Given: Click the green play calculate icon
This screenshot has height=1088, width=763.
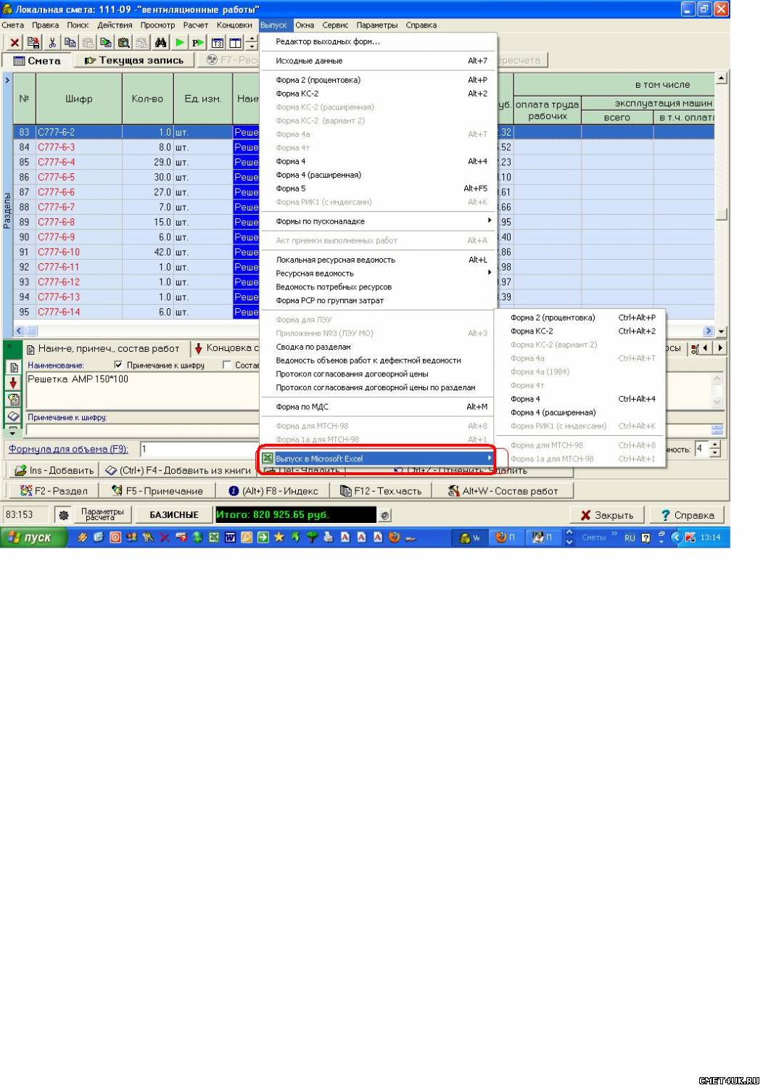Looking at the screenshot, I should pos(180,43).
